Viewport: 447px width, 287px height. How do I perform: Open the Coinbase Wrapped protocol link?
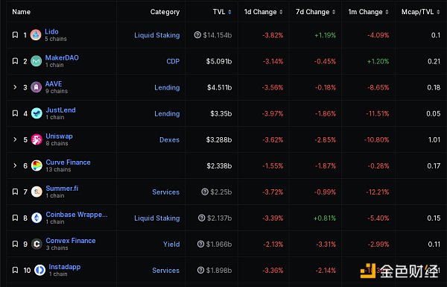[77, 215]
